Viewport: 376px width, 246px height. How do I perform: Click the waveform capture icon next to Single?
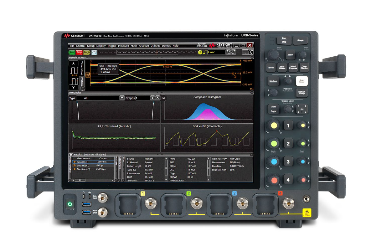pos(93,52)
